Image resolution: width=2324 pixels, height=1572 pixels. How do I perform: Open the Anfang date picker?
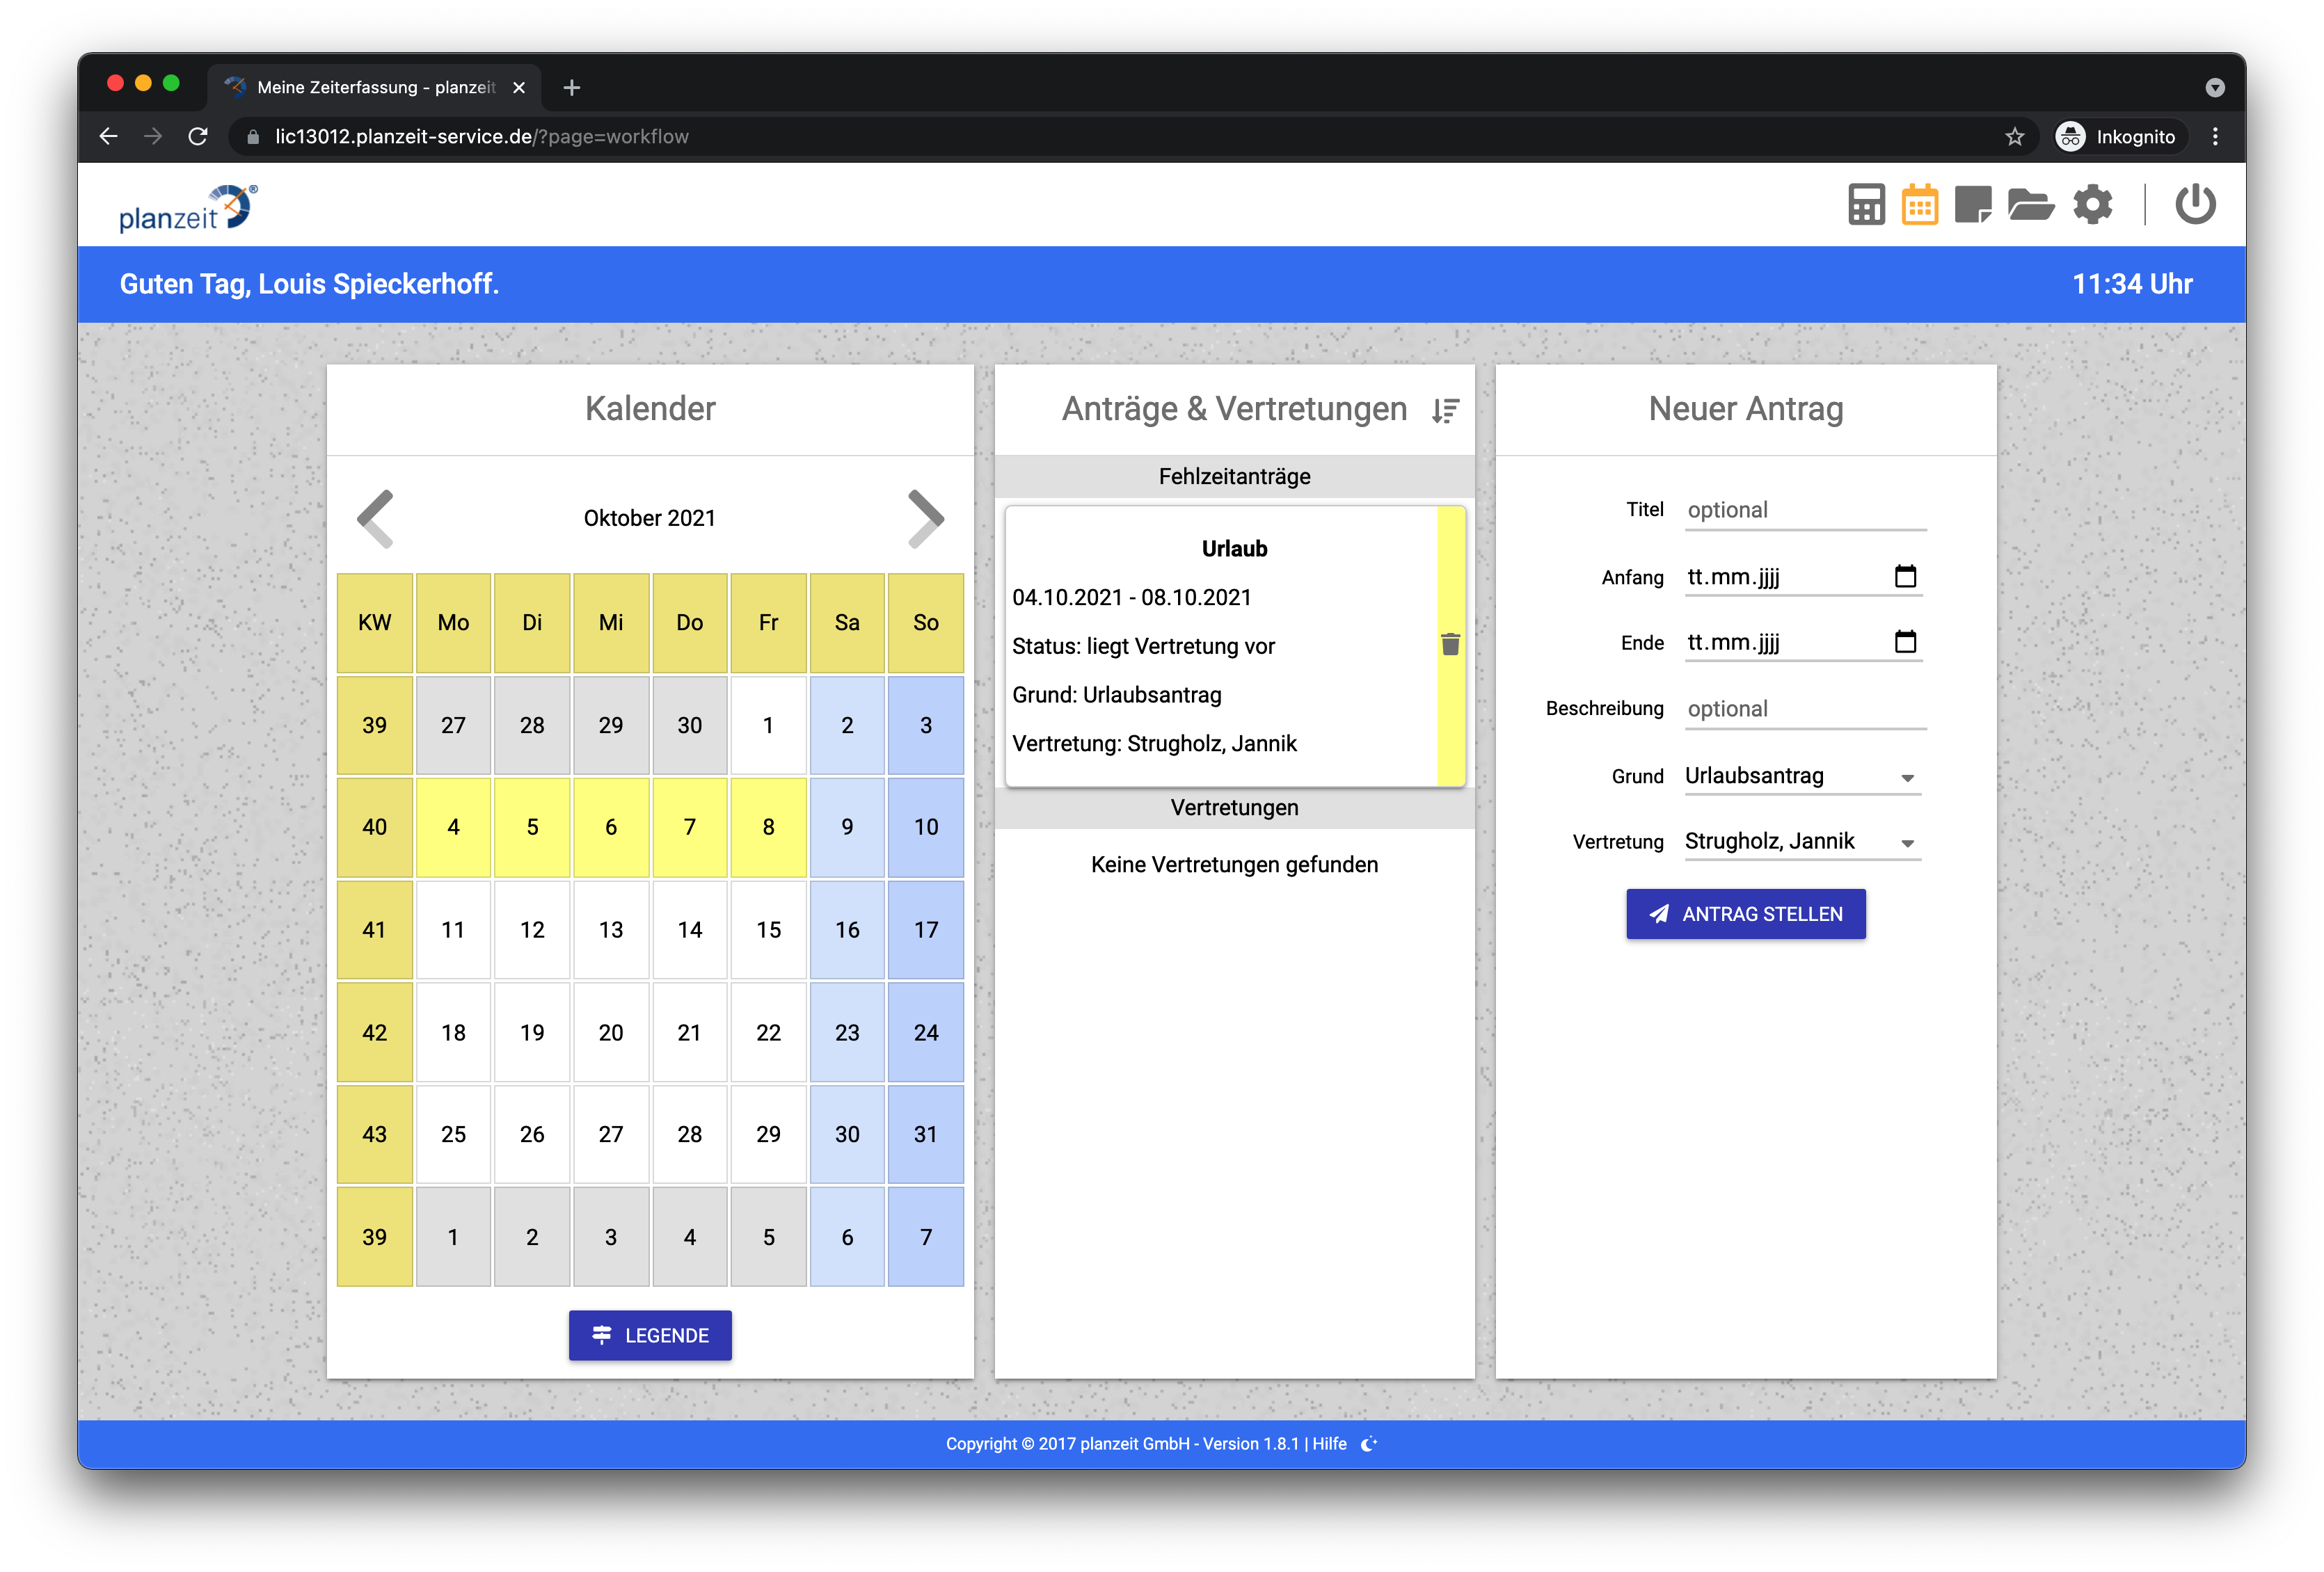[1905, 577]
